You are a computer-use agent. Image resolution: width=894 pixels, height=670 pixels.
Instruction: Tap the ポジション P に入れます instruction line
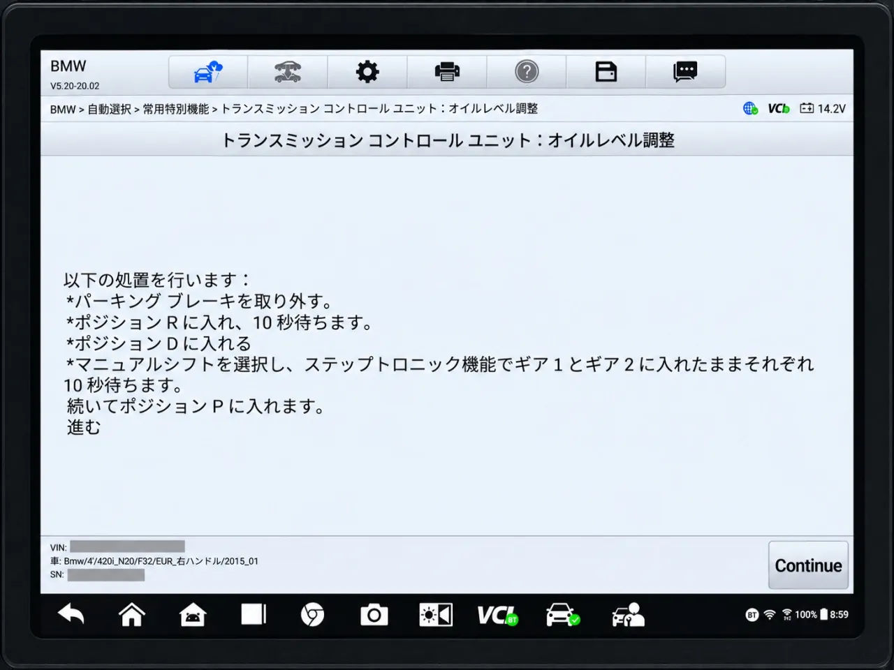coord(196,405)
